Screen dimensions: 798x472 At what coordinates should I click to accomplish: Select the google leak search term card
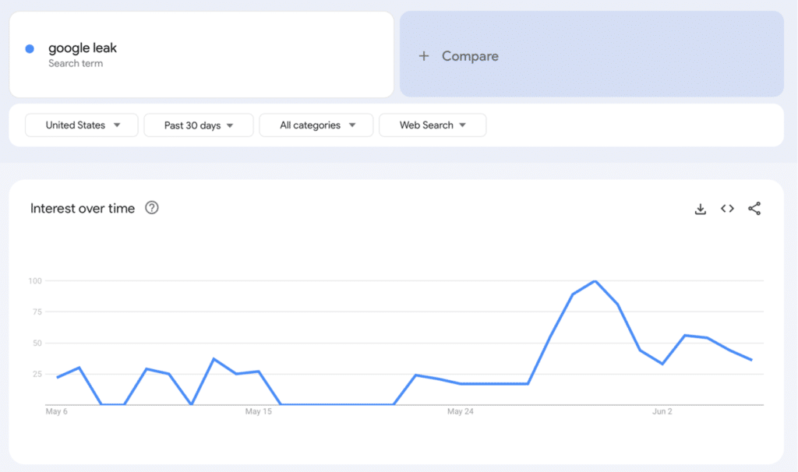click(201, 54)
